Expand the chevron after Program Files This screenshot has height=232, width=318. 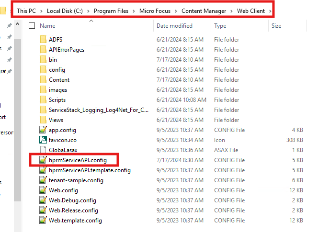click(134, 11)
